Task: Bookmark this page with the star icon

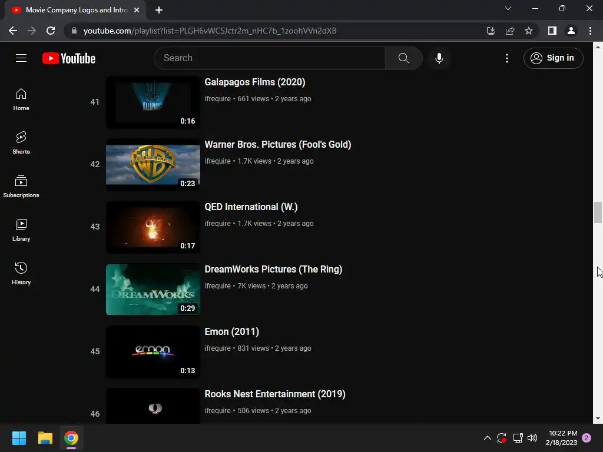Action: 529,31
